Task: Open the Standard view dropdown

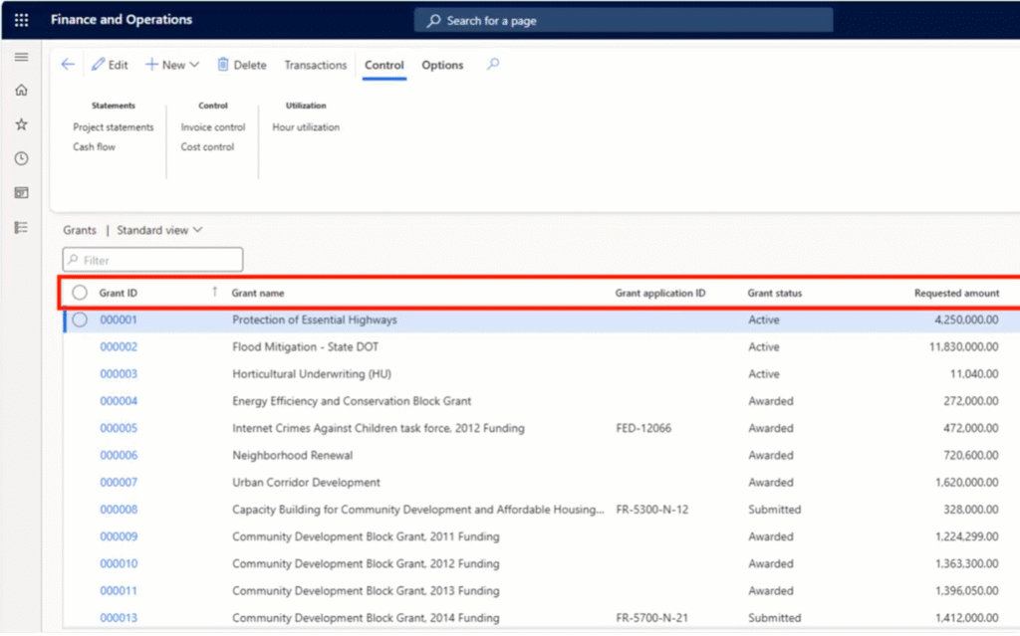Action: tap(159, 230)
